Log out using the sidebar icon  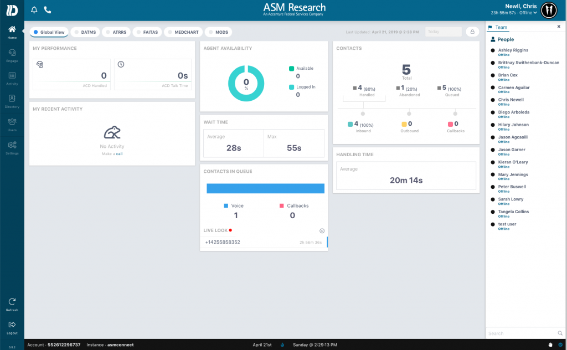(12, 328)
